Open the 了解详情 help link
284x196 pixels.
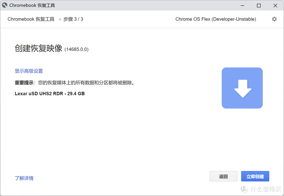(x=24, y=178)
